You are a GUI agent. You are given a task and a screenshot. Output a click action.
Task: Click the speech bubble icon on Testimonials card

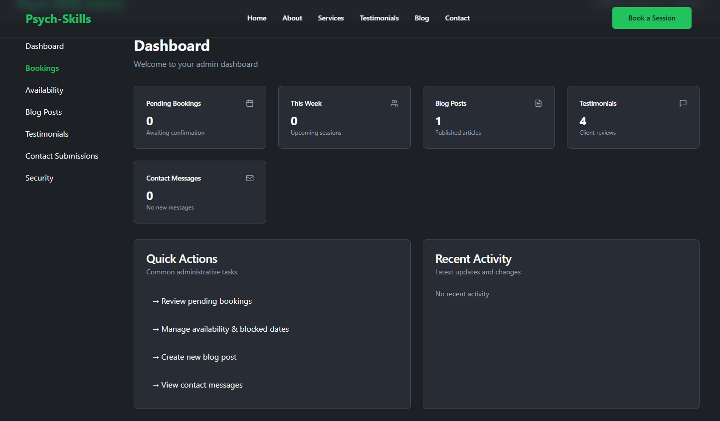[x=683, y=103]
